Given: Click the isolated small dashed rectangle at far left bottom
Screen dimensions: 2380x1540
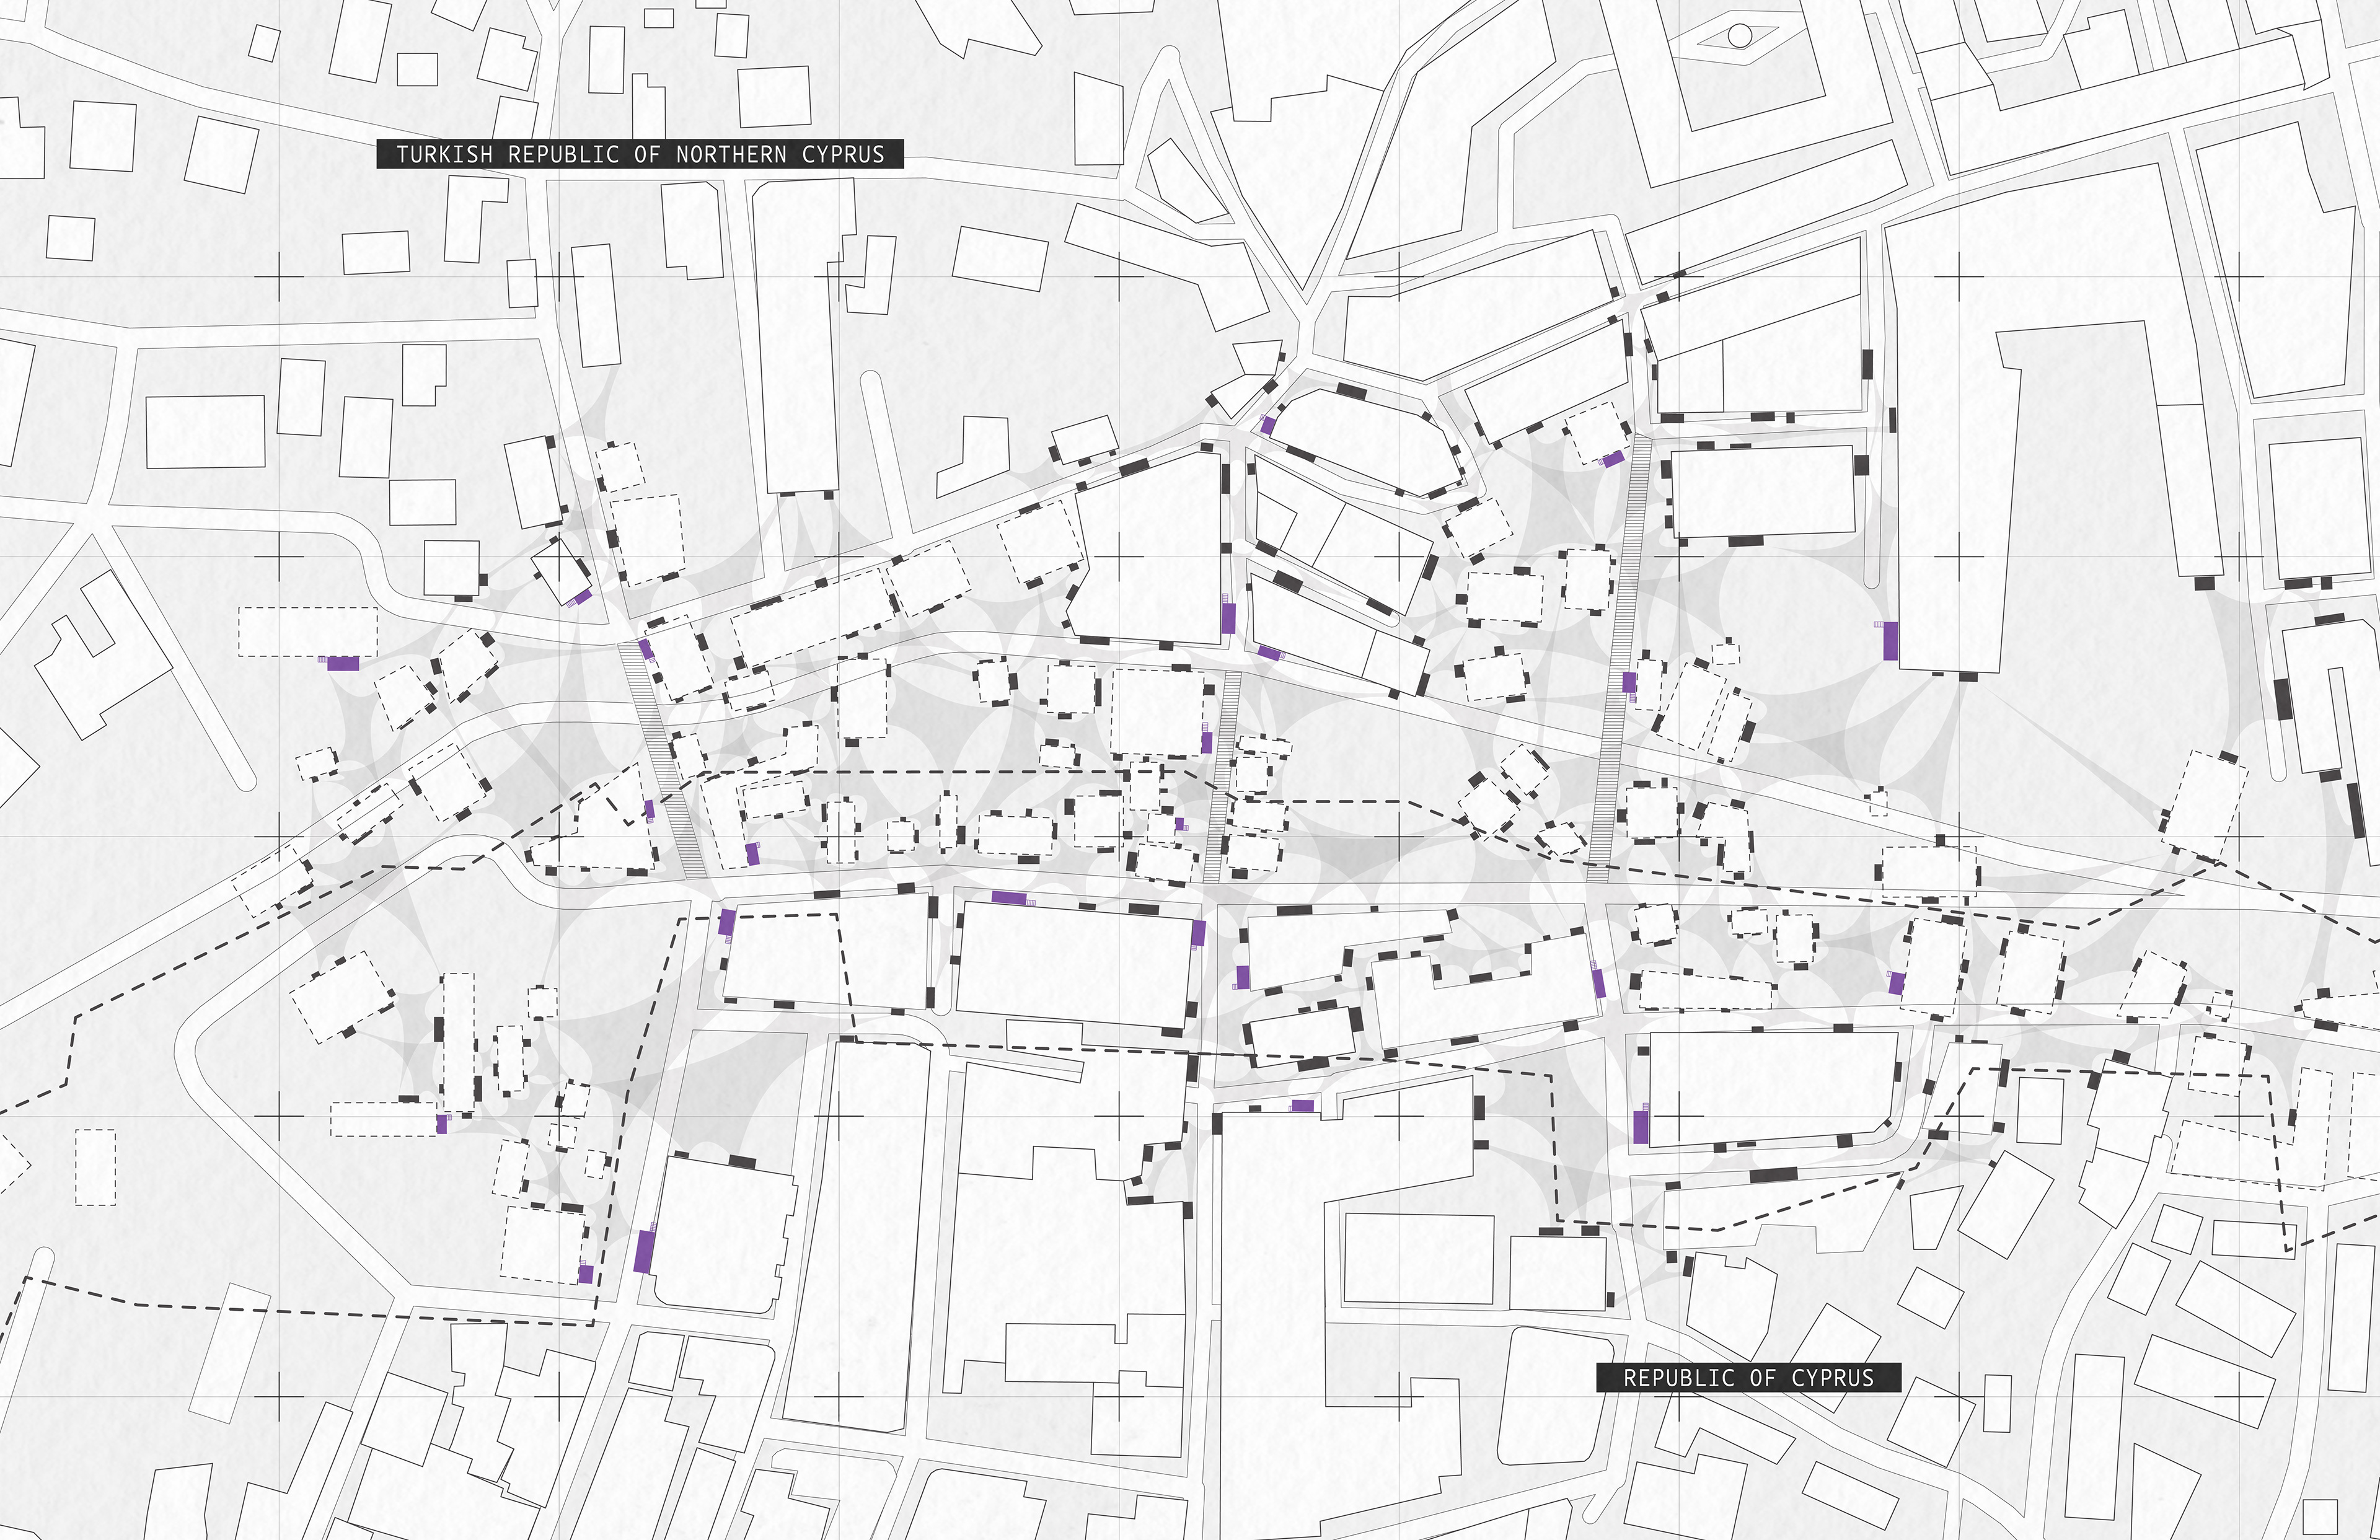Looking at the screenshot, I should point(95,1167).
